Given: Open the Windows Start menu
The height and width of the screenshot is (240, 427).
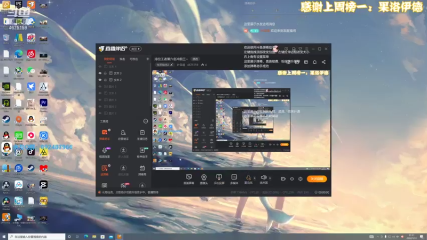Looking at the screenshot, I should (4, 237).
